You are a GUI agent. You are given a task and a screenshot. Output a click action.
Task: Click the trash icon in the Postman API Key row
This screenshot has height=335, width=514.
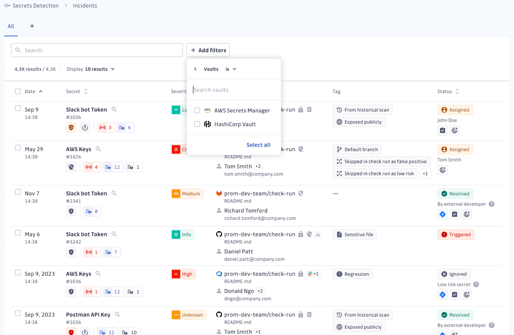(309, 314)
